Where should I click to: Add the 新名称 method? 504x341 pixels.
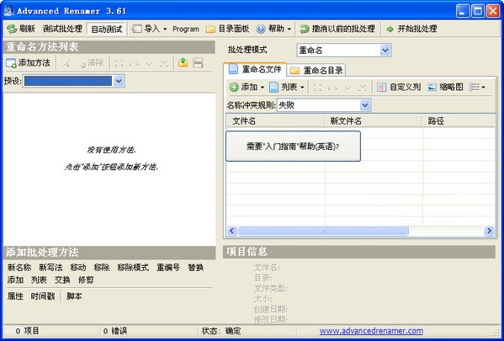pyautogui.click(x=19, y=268)
